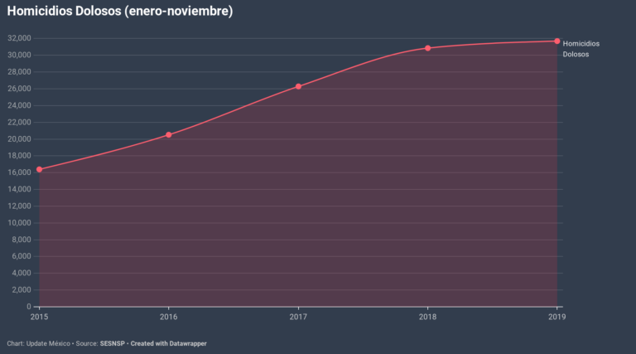636x354 pixels.
Task: Click the 2015 data point on the line
Action: [39, 169]
